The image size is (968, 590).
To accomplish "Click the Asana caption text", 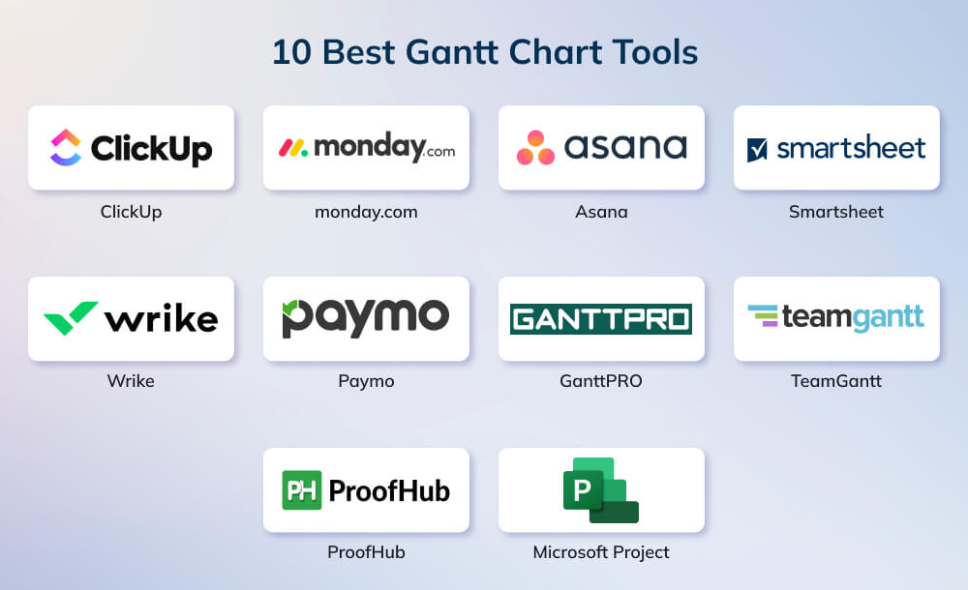I will point(601,212).
